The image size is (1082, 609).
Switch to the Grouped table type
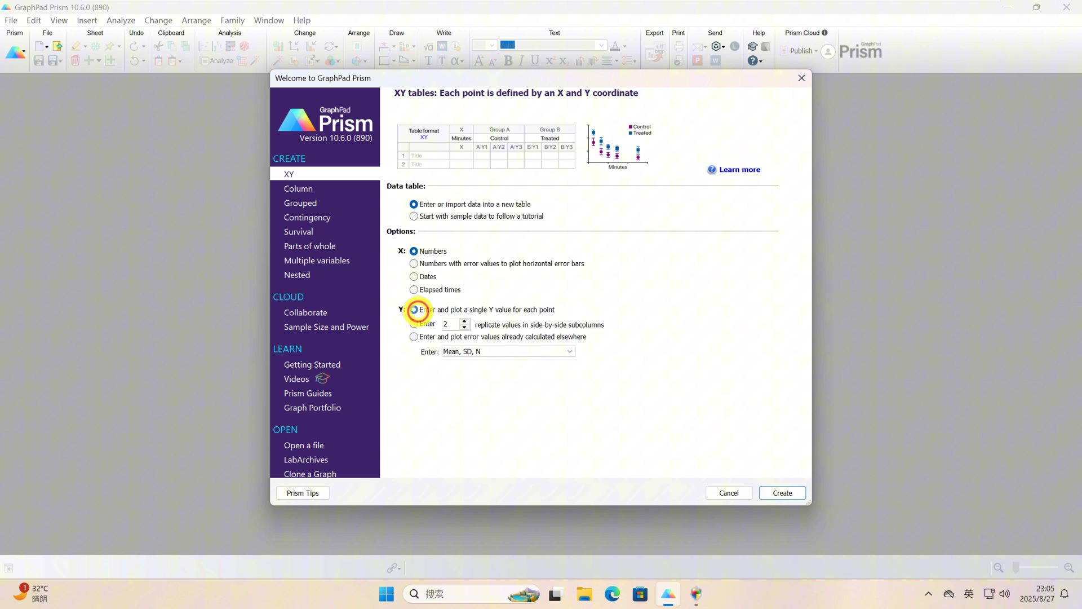click(300, 202)
